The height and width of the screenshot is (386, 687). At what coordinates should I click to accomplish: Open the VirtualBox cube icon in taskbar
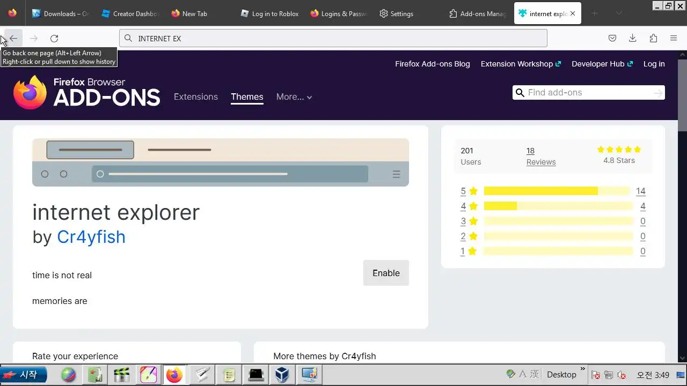[x=282, y=375]
